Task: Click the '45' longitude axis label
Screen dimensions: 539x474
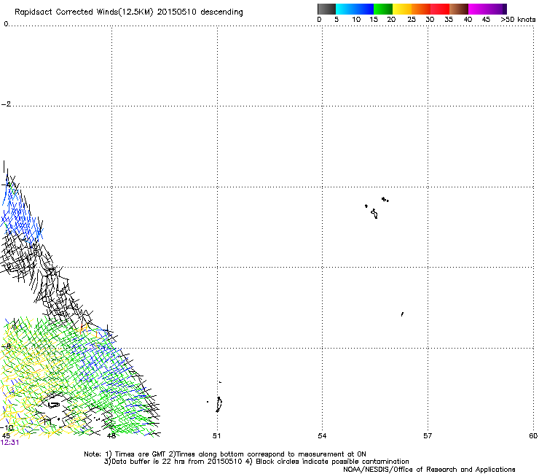Action: [x=6, y=436]
